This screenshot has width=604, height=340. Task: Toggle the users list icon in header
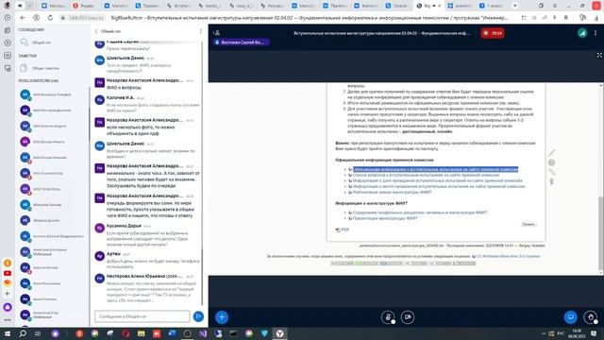click(x=217, y=33)
